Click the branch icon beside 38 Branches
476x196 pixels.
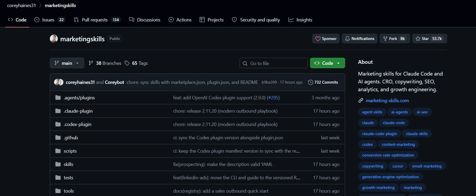[x=91, y=63]
